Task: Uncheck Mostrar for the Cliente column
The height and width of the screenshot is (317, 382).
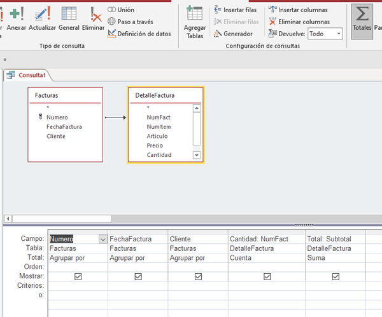Action: pyautogui.click(x=198, y=277)
